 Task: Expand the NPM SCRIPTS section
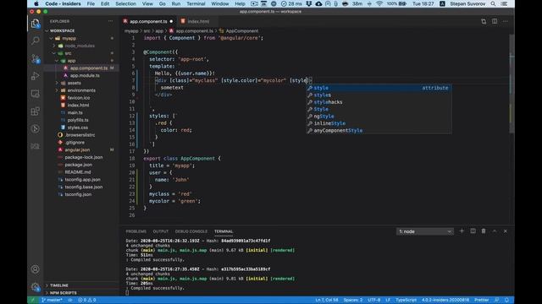(x=81, y=293)
